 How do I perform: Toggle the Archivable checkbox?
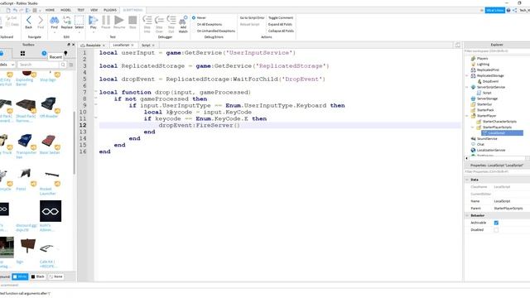496,223
